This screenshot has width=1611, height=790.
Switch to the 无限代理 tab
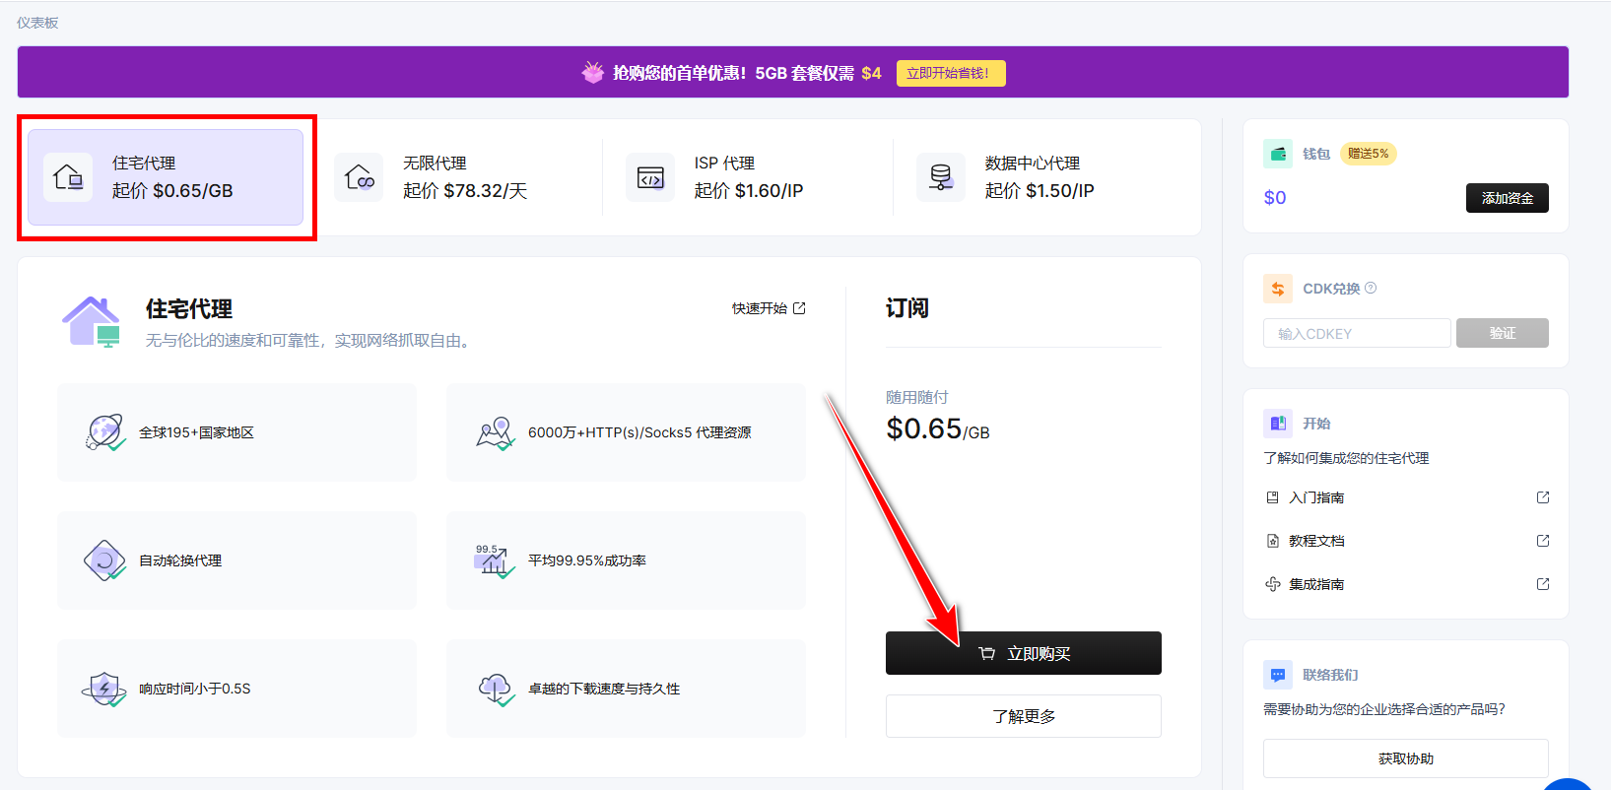tap(457, 177)
